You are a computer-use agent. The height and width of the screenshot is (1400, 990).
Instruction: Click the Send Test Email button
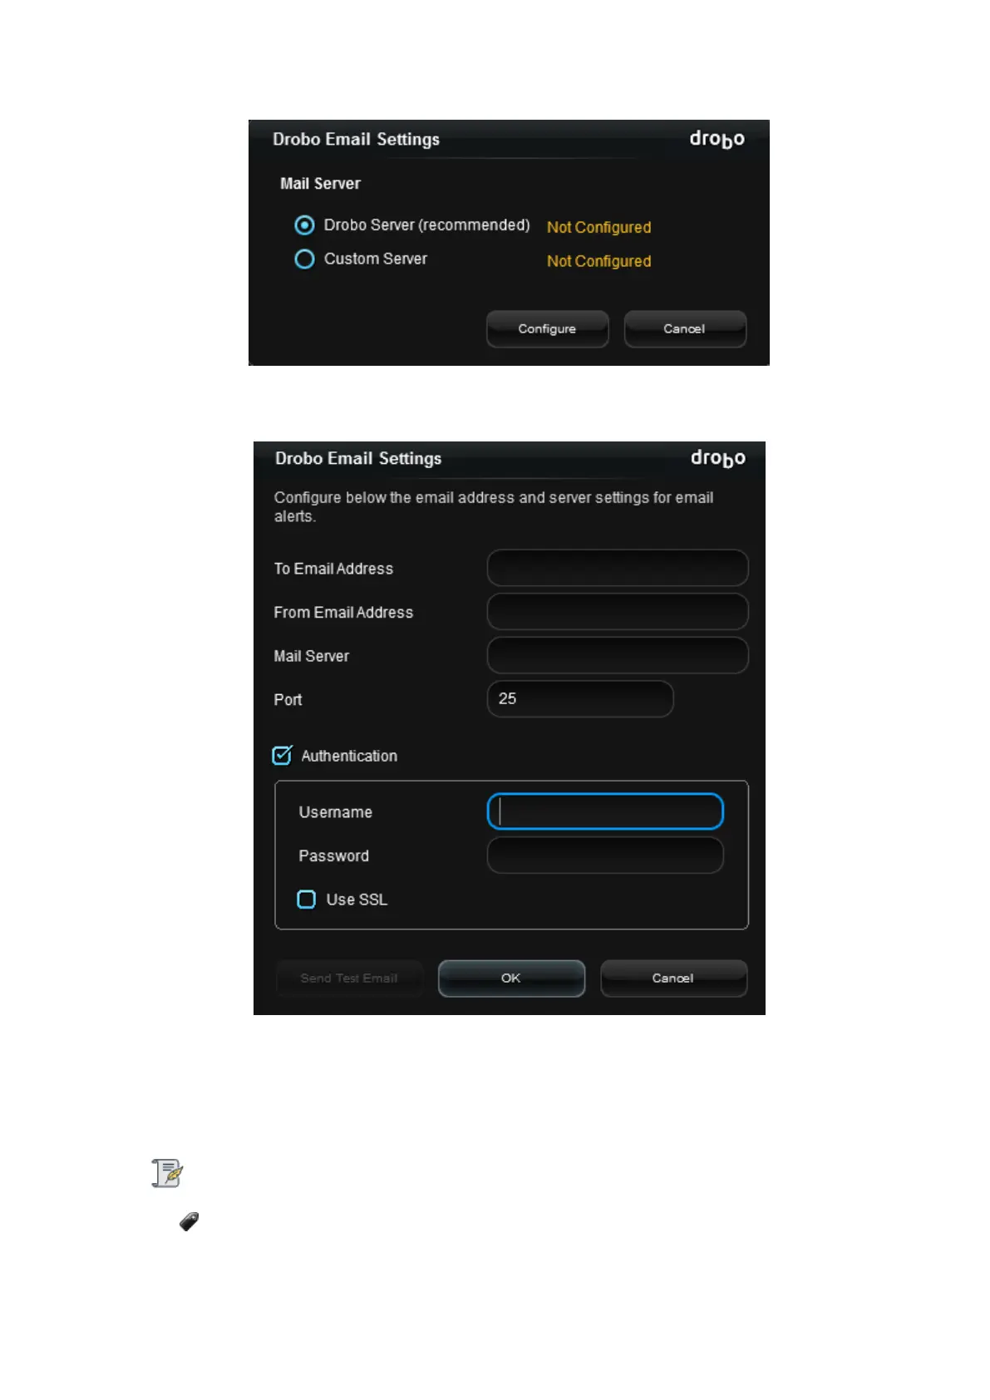coord(349,979)
